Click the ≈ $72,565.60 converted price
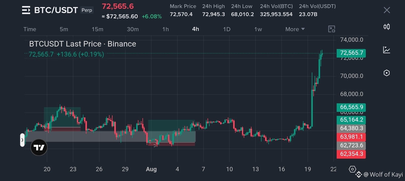This screenshot has height=181, width=405. 120,17
